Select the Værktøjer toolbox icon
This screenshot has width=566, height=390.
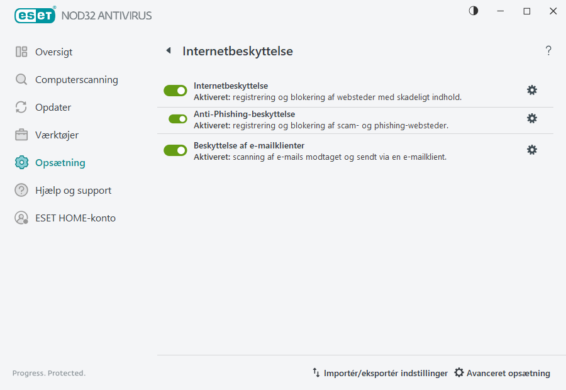21,135
